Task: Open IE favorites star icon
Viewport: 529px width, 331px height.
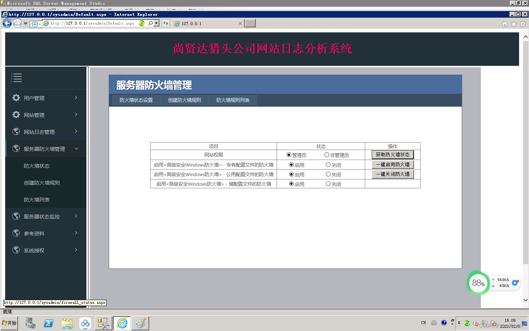Action: click(514, 24)
